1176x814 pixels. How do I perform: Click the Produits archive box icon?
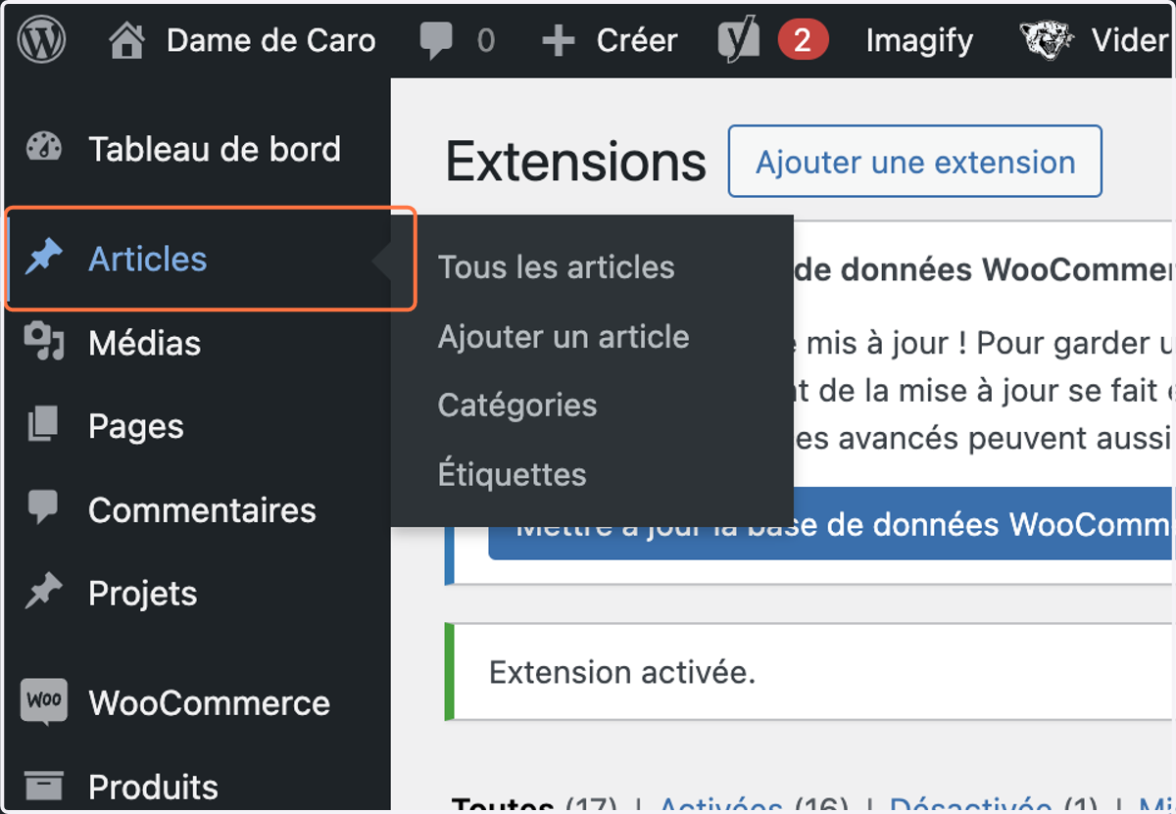point(43,786)
